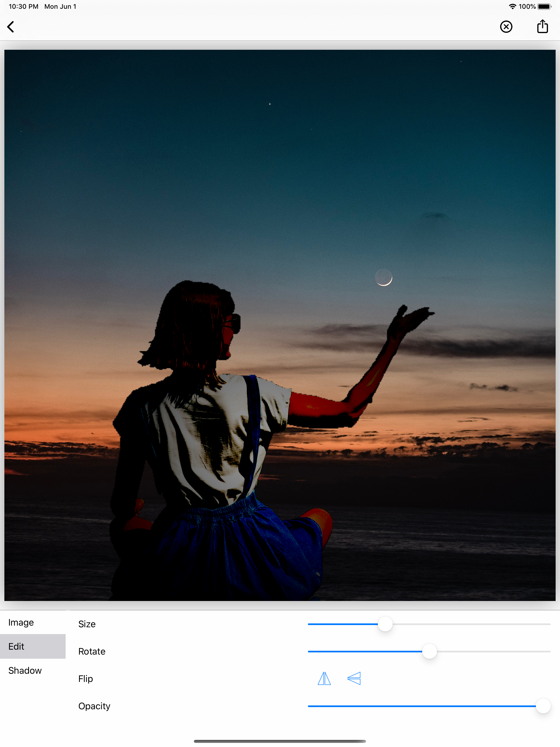Tap the circled X cancel icon
The height and width of the screenshot is (747, 560).
click(x=506, y=27)
